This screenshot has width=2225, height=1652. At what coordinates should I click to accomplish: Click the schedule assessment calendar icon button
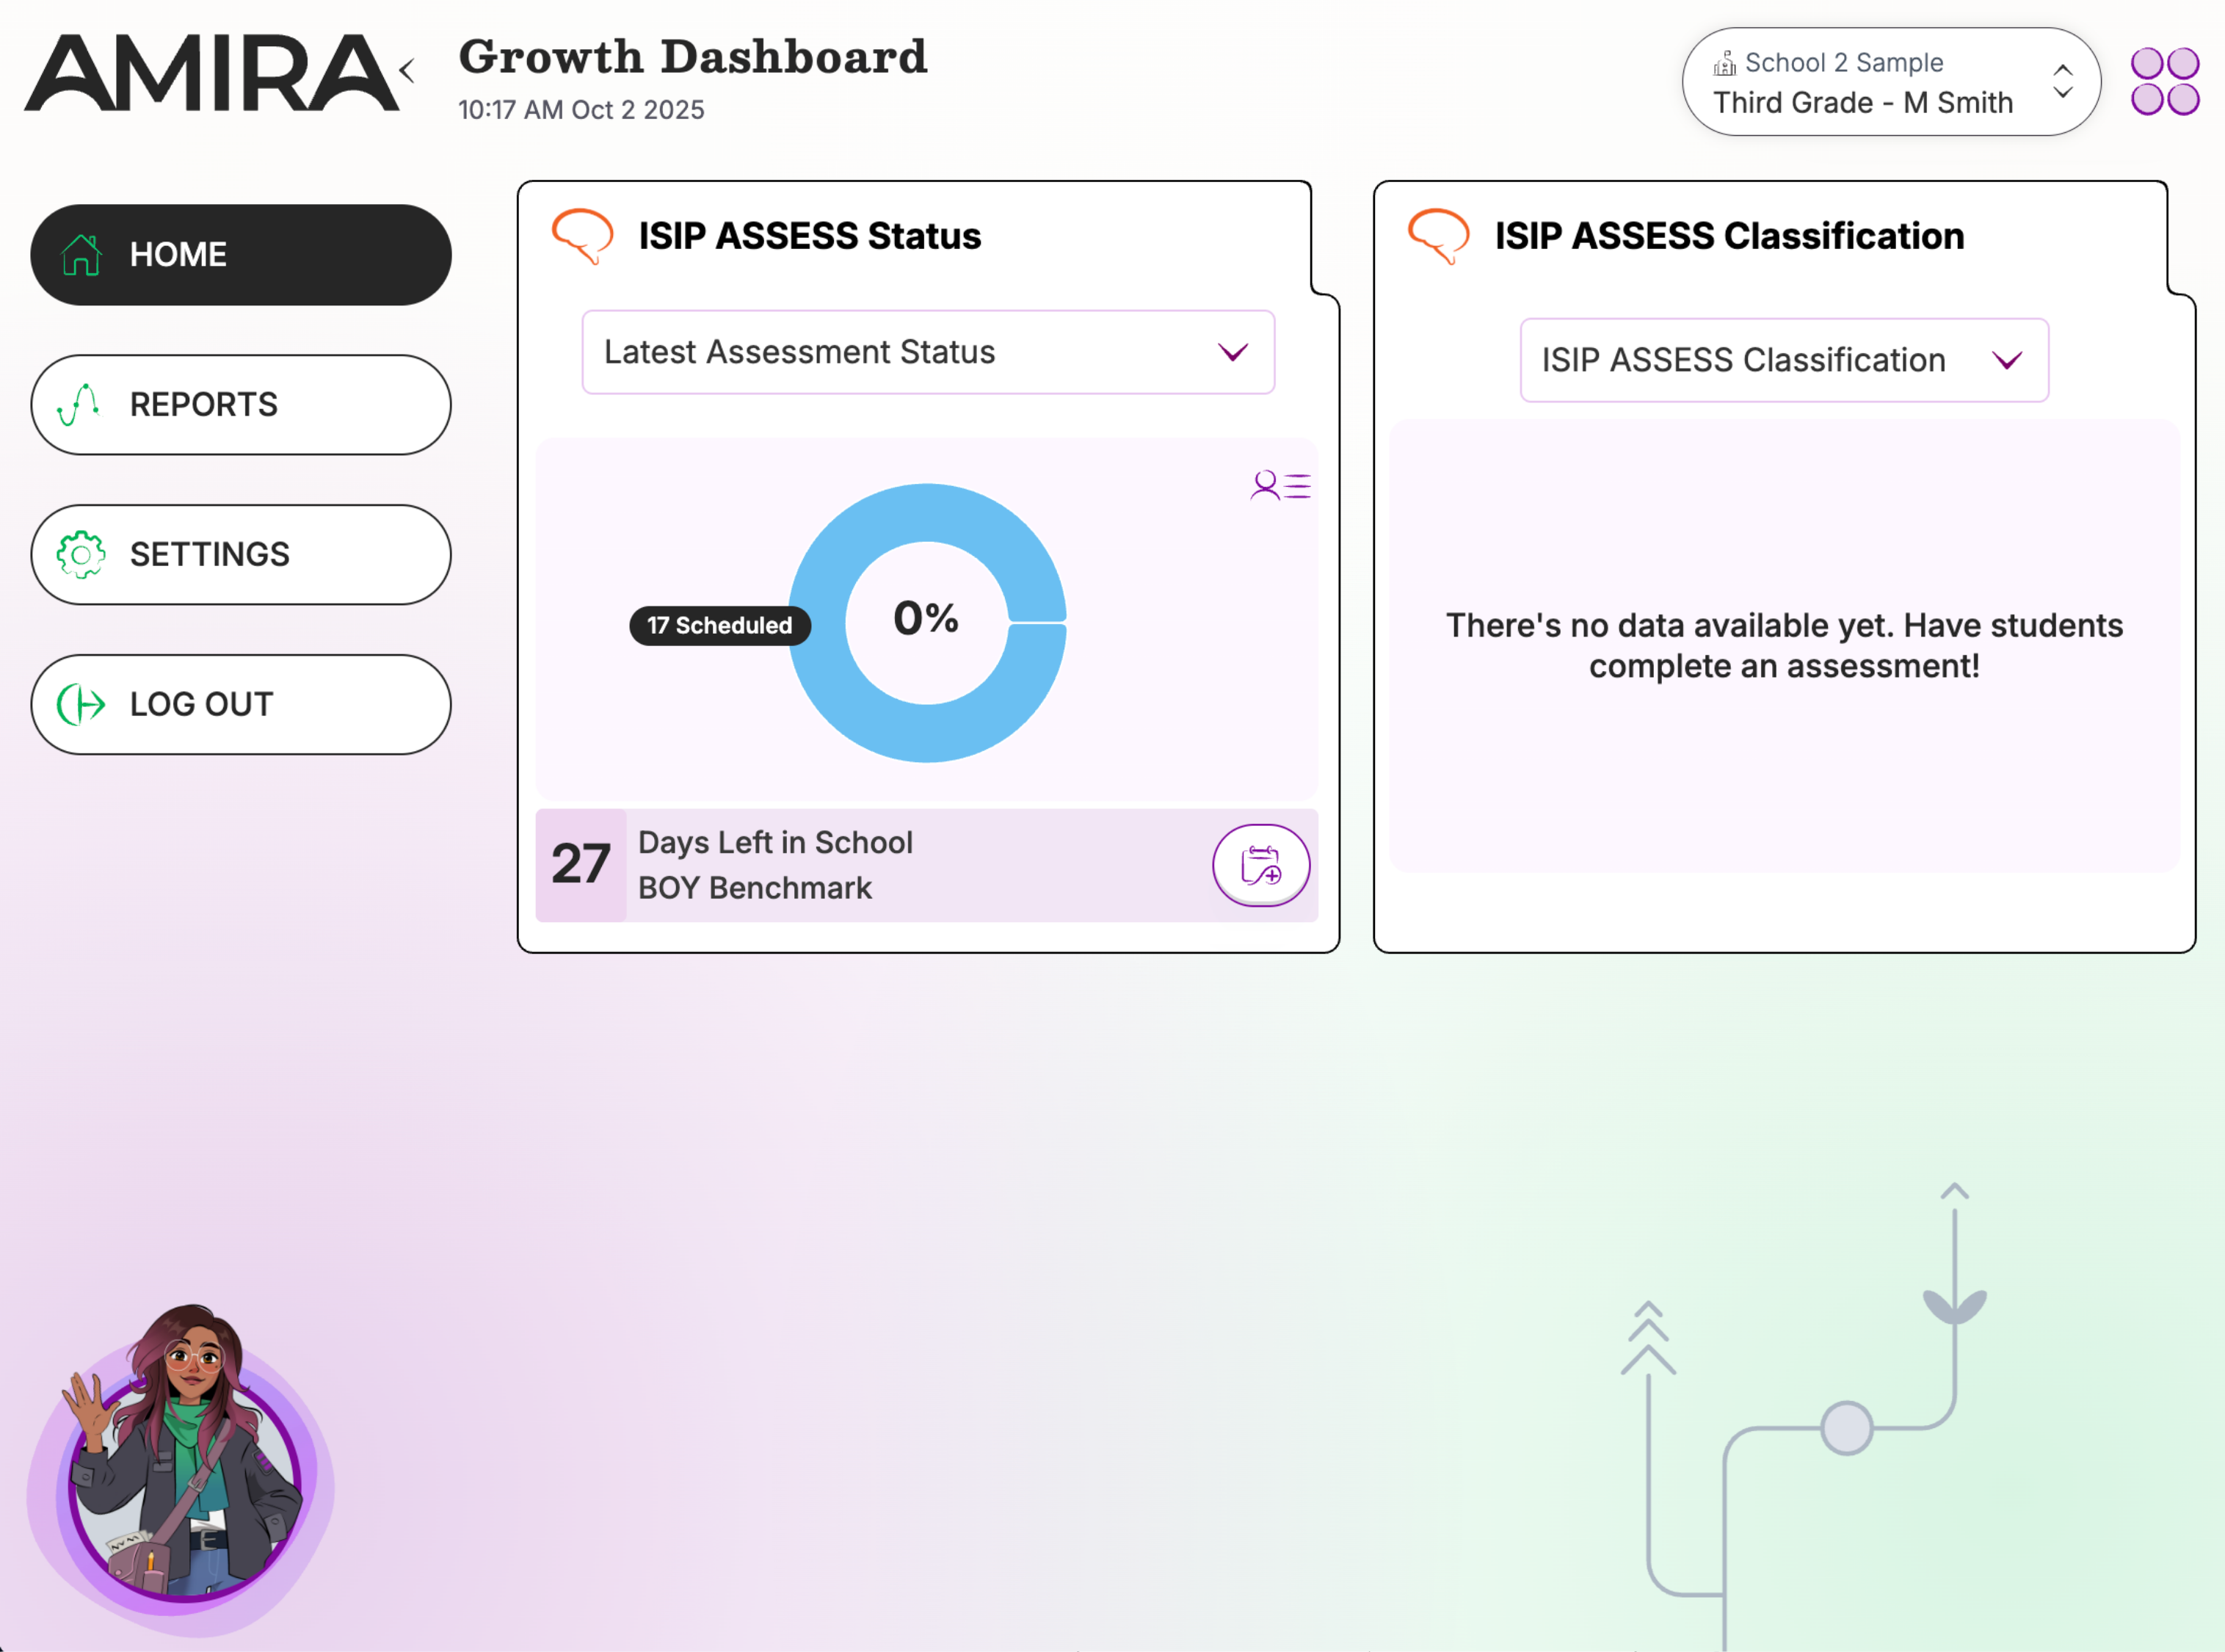1260,865
